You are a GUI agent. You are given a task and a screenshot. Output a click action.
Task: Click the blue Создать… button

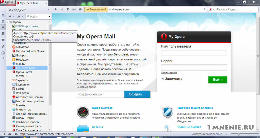click(x=137, y=95)
